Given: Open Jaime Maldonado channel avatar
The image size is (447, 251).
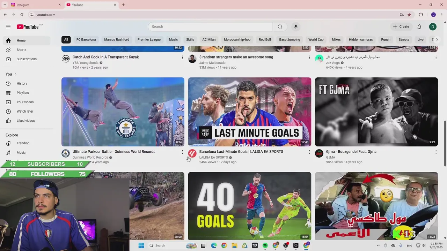Looking at the screenshot, I should 192,59.
